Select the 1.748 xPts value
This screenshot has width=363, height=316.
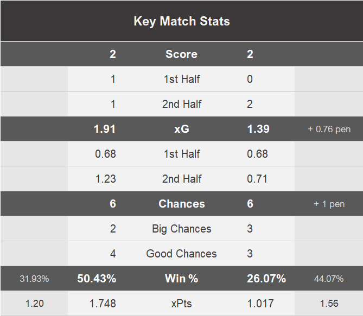(103, 304)
